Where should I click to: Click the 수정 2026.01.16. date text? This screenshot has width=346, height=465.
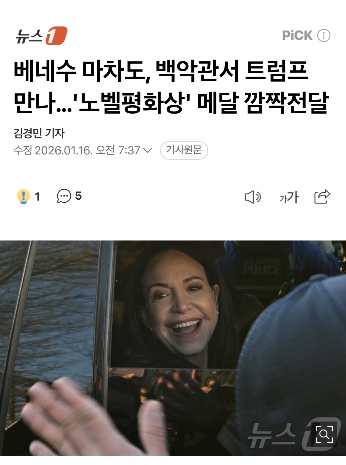click(53, 151)
